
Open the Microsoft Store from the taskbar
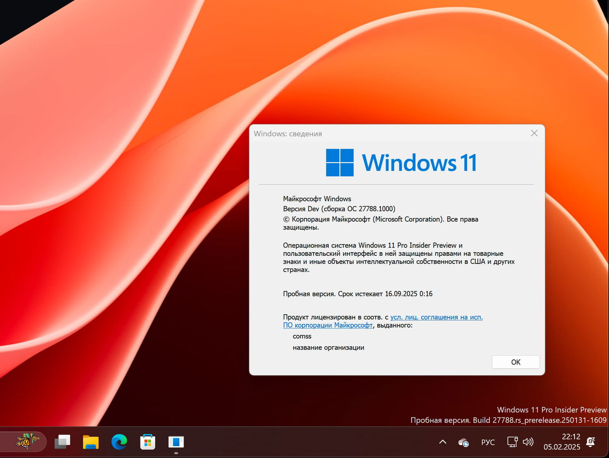point(147,442)
